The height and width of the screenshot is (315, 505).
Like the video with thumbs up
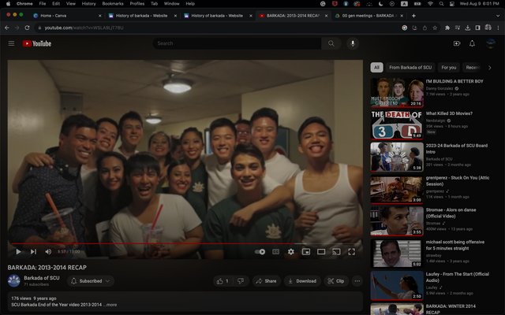coord(222,280)
